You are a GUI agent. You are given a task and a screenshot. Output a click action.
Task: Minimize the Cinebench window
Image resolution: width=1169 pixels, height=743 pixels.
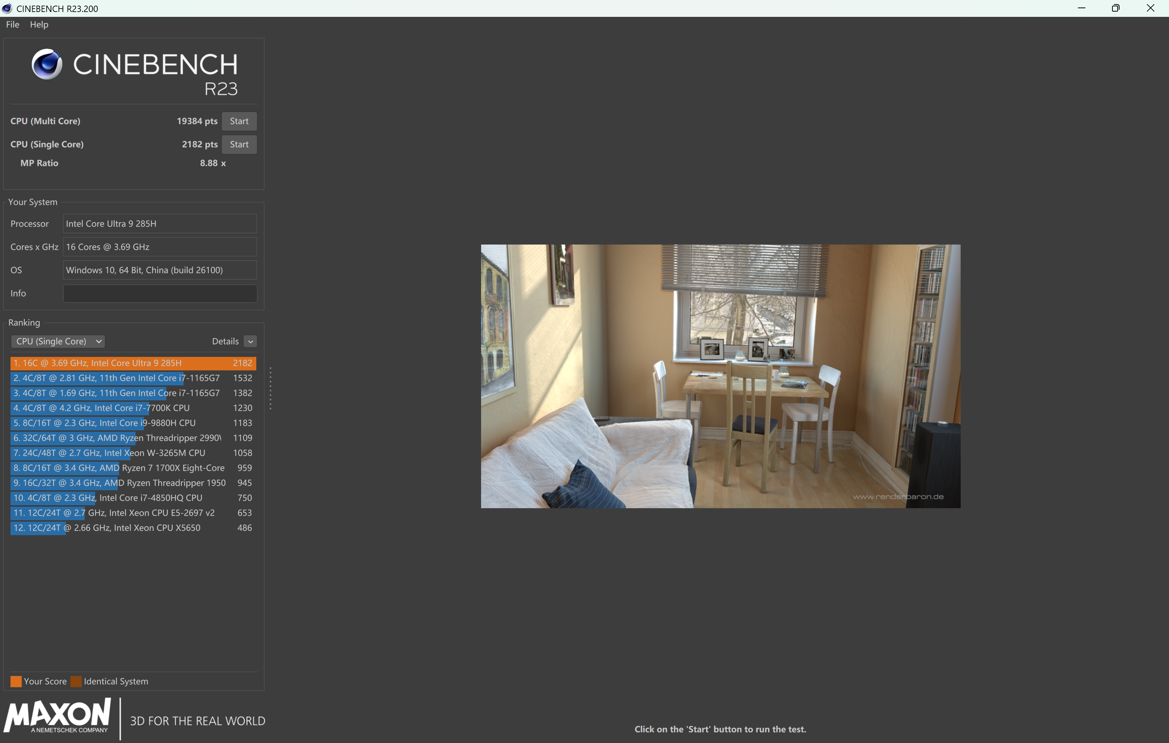(1081, 8)
